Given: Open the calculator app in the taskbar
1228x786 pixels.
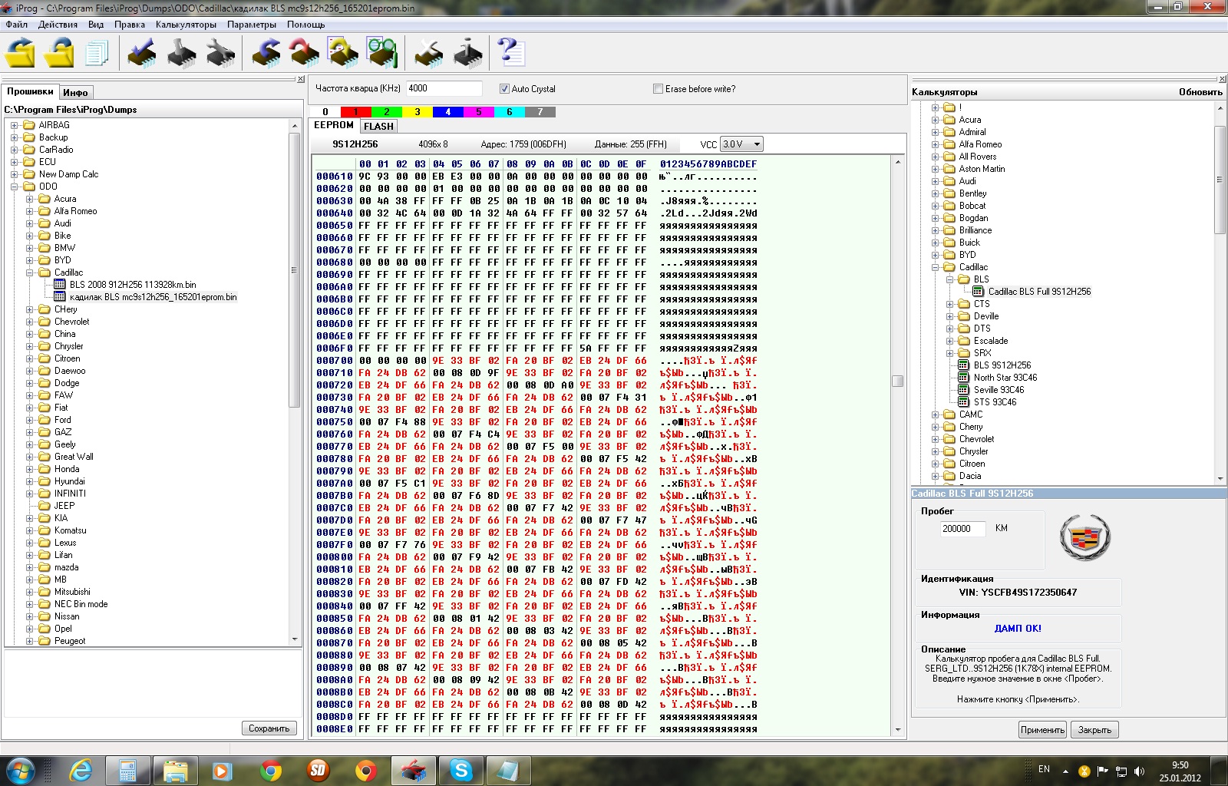Looking at the screenshot, I should 127,770.
